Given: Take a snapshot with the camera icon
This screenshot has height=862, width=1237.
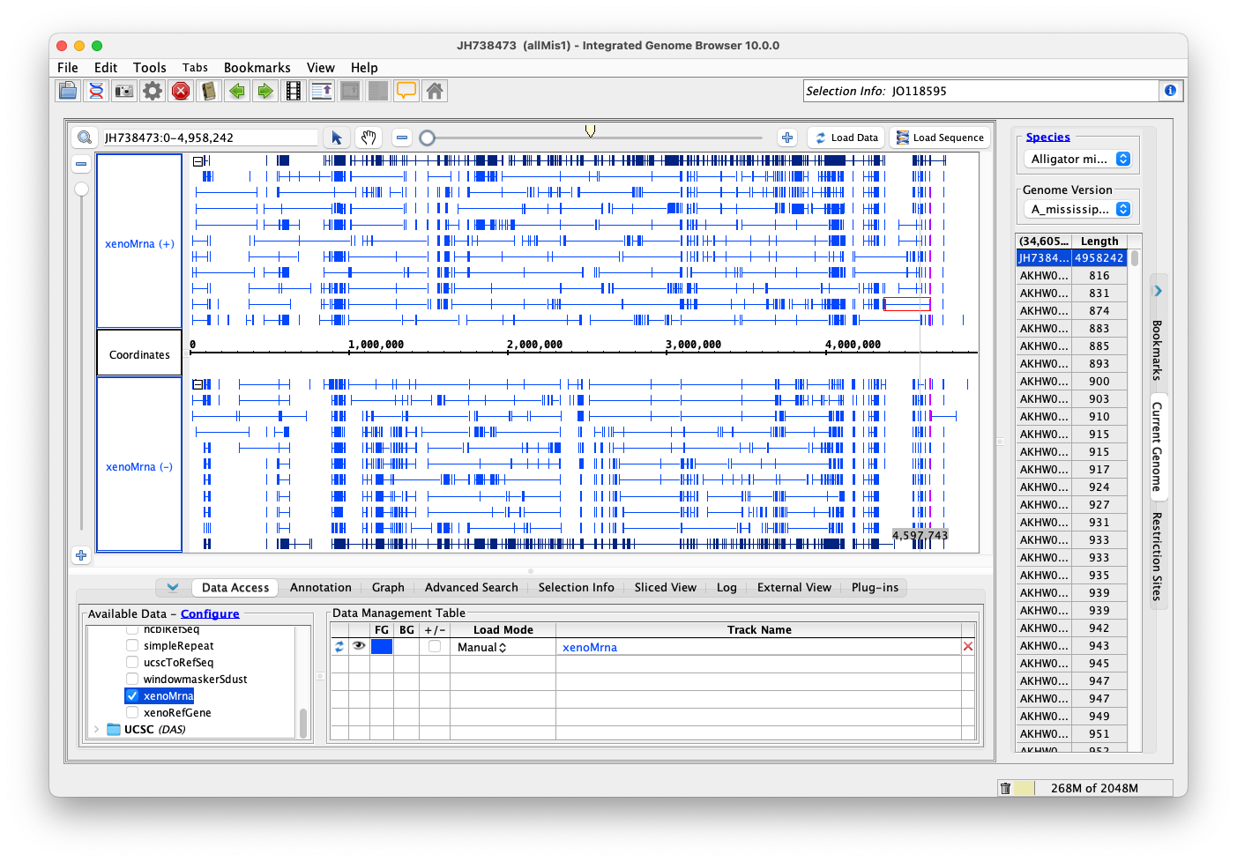Looking at the screenshot, I should [x=124, y=91].
